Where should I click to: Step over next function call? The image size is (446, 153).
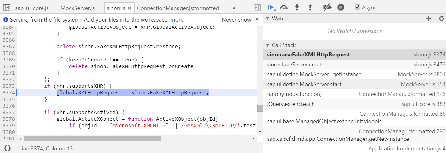284,8
